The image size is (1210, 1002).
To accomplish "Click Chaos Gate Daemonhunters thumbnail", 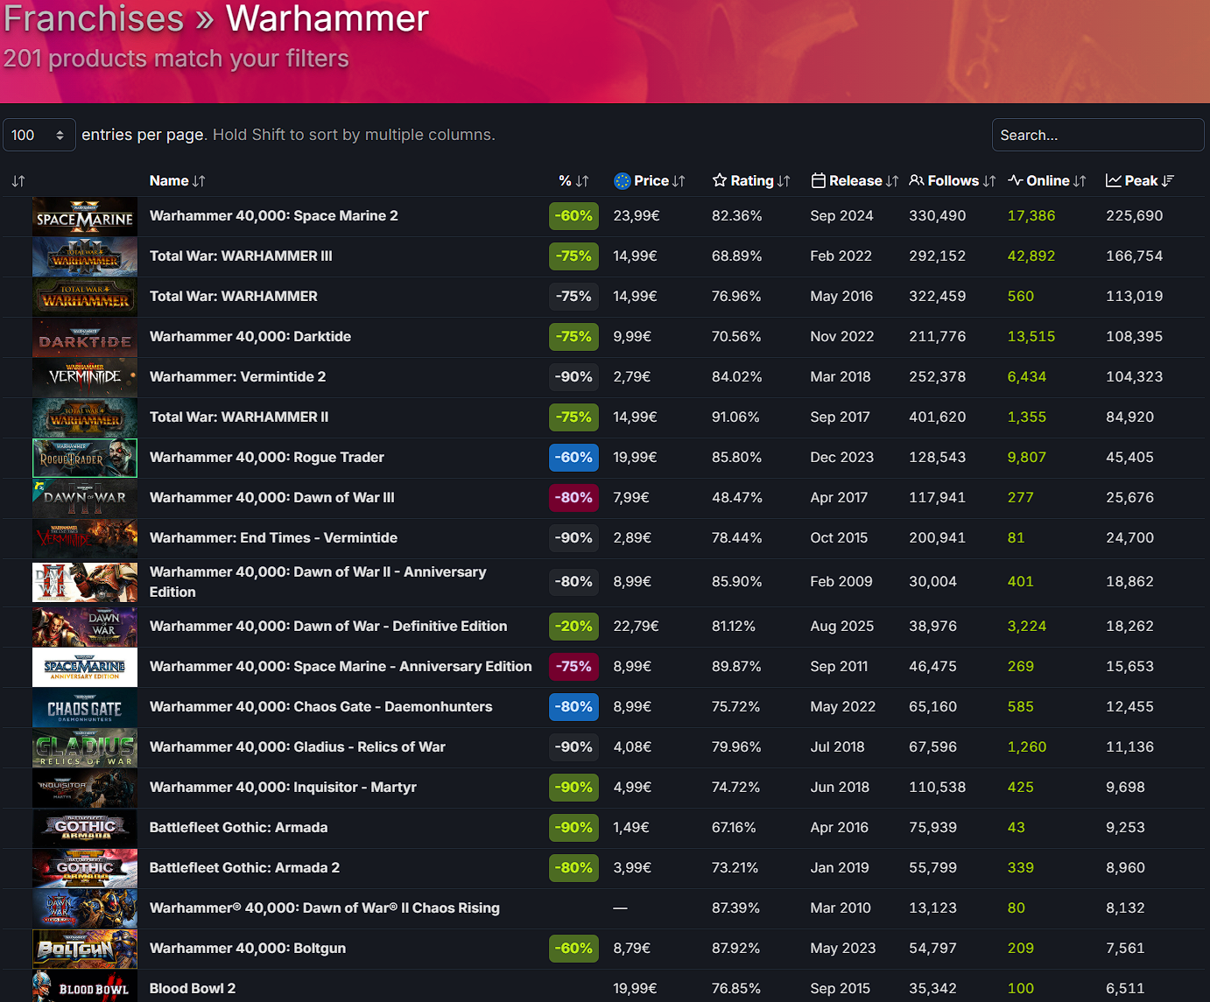I will coord(85,707).
